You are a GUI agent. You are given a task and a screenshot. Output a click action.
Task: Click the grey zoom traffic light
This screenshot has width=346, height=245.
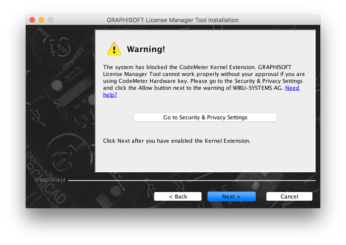click(50, 20)
